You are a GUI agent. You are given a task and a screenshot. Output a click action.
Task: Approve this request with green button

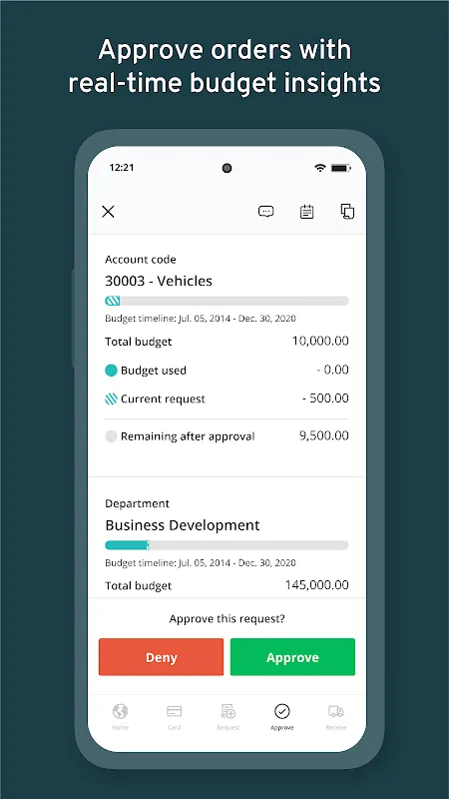[292, 657]
